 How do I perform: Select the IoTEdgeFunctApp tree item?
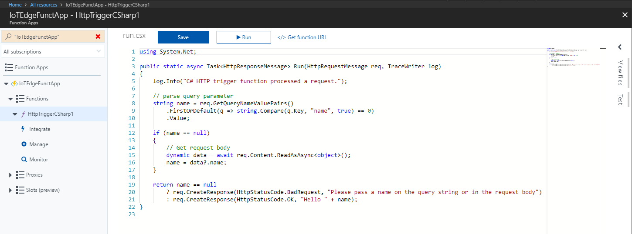tap(40, 84)
